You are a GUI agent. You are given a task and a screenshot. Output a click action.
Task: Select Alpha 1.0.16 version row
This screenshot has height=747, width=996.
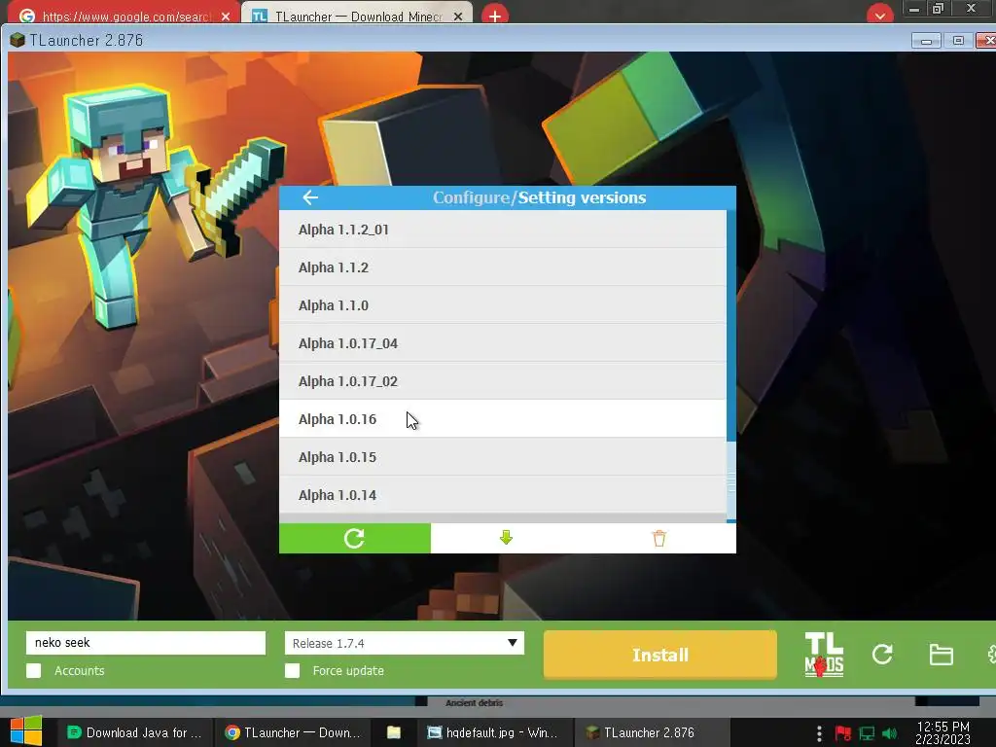(503, 418)
